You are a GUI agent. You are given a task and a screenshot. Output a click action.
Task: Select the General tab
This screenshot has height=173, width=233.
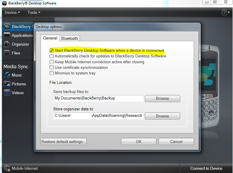point(50,38)
